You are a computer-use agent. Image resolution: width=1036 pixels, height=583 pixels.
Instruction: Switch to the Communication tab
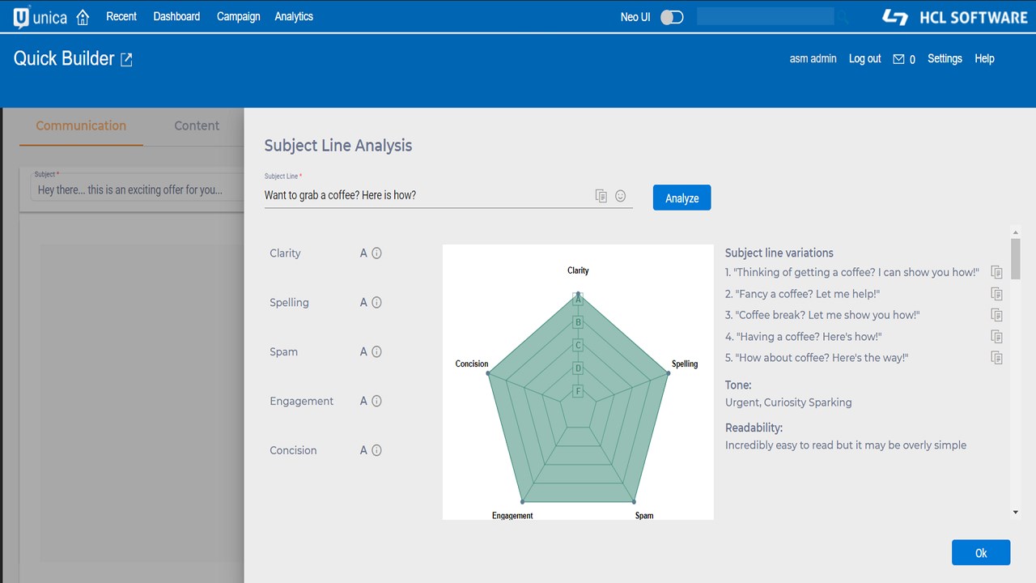pyautogui.click(x=81, y=126)
